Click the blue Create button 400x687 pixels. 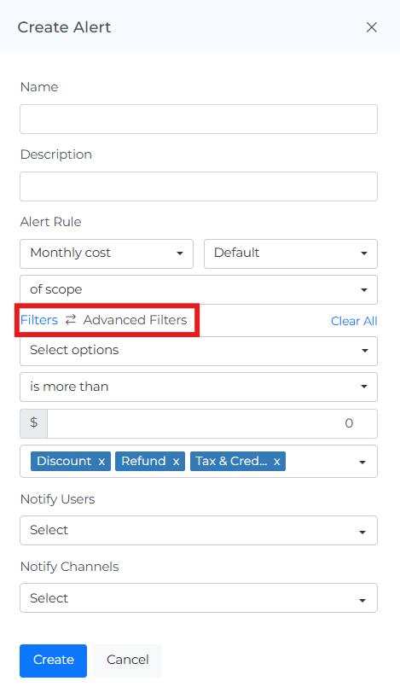click(54, 661)
